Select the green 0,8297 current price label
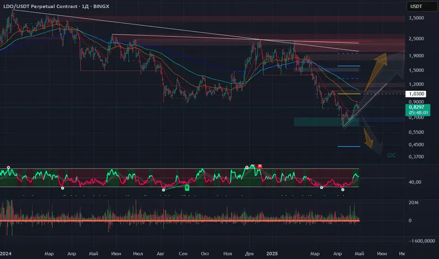 416,107
